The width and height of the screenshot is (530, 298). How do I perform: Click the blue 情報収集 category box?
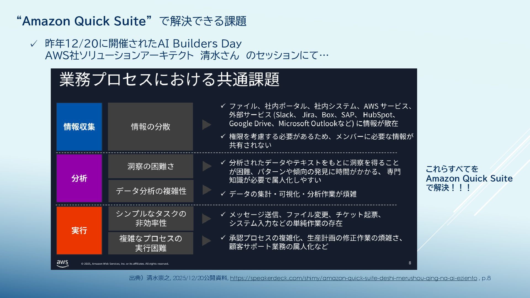pyautogui.click(x=79, y=127)
